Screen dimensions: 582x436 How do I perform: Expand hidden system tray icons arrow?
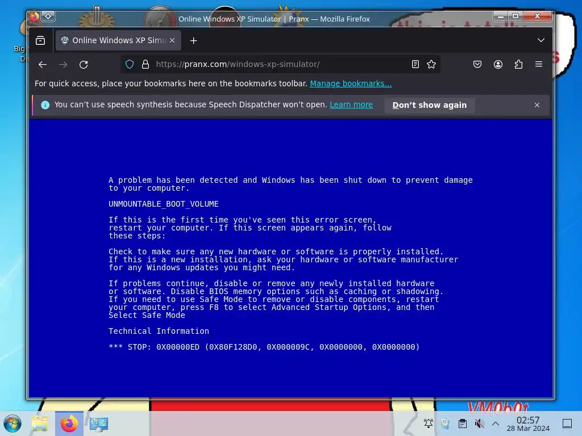[x=496, y=423]
